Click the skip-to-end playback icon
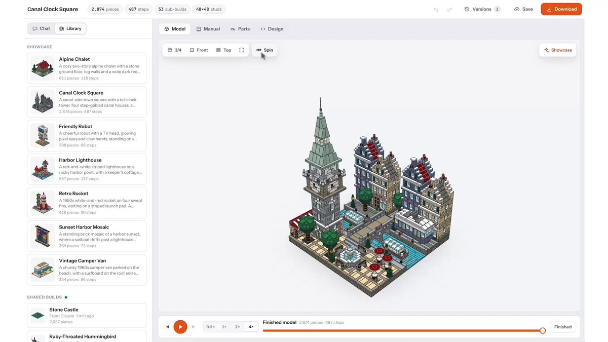Viewport: 608px width, 342px height. [194, 327]
